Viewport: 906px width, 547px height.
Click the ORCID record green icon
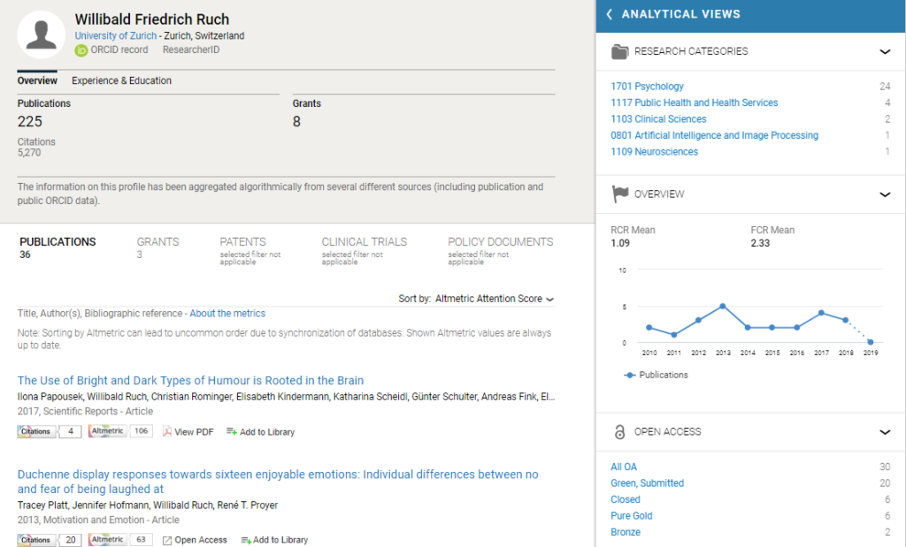click(81, 50)
